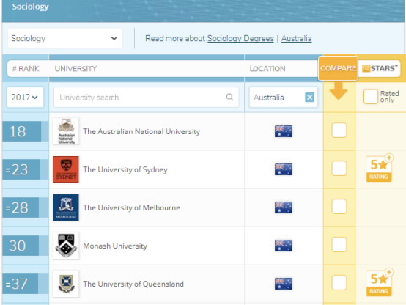Open the Australia location filter field
Screen dimensions: 406x305
pyautogui.click(x=284, y=98)
